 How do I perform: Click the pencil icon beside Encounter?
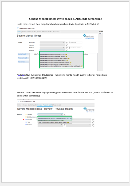(x=67, y=42)
